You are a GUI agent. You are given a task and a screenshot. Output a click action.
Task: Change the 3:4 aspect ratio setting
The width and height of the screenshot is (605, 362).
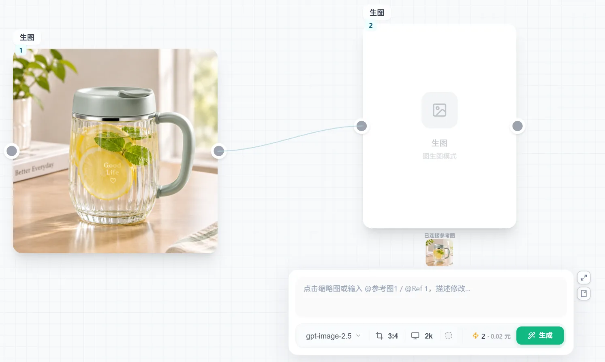pos(387,336)
